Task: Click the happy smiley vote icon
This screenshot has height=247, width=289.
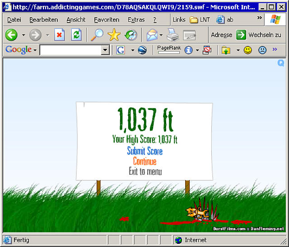Action: [247, 50]
